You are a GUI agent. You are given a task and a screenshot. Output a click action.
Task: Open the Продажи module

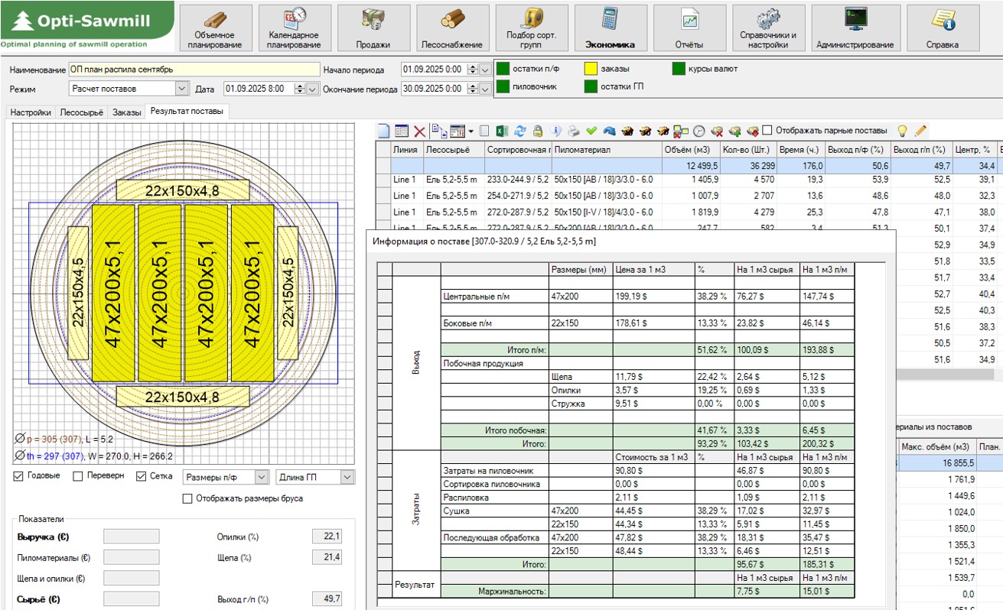point(373,28)
